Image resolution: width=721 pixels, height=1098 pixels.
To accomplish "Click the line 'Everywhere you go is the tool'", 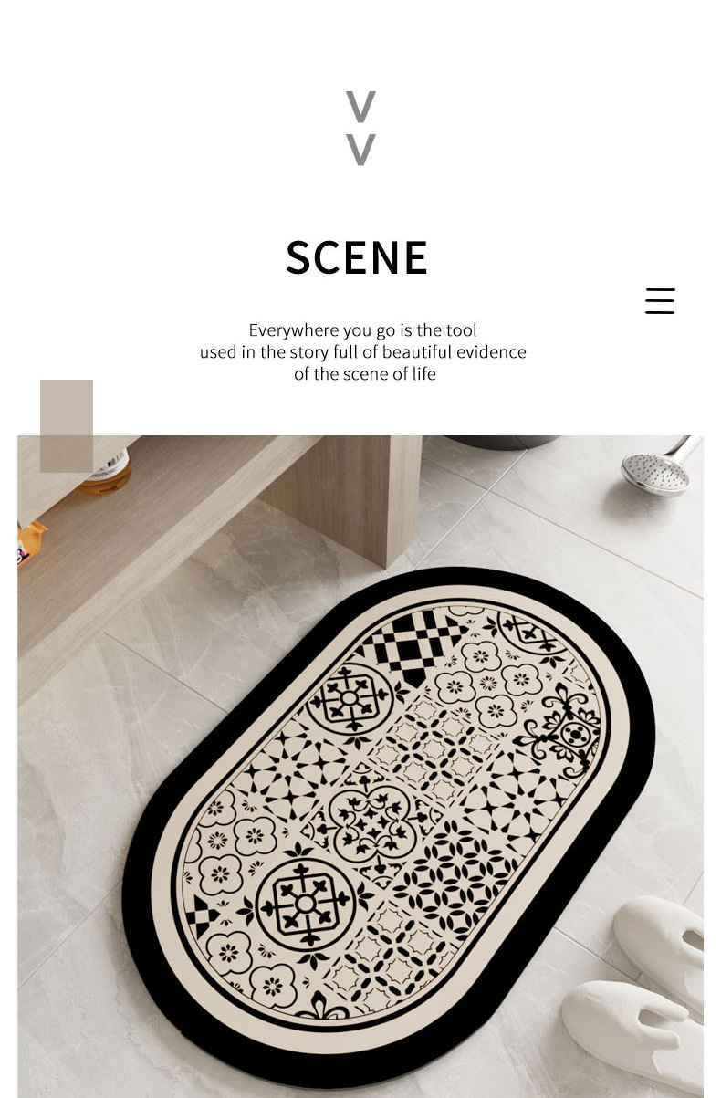I will [x=363, y=330].
